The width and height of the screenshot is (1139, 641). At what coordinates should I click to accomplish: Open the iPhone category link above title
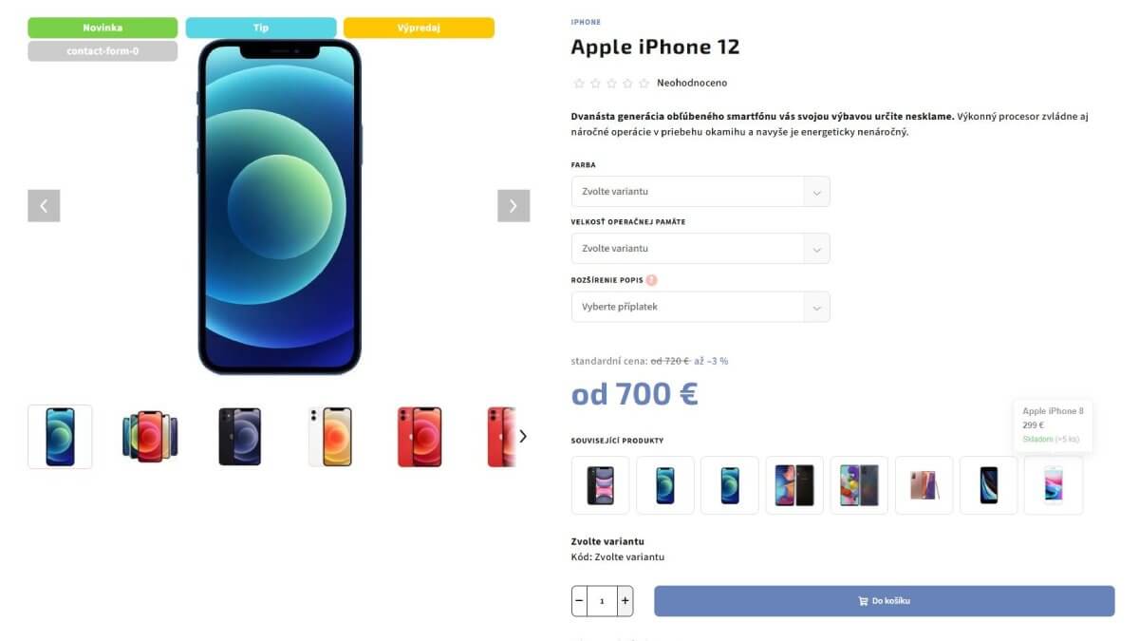point(586,22)
